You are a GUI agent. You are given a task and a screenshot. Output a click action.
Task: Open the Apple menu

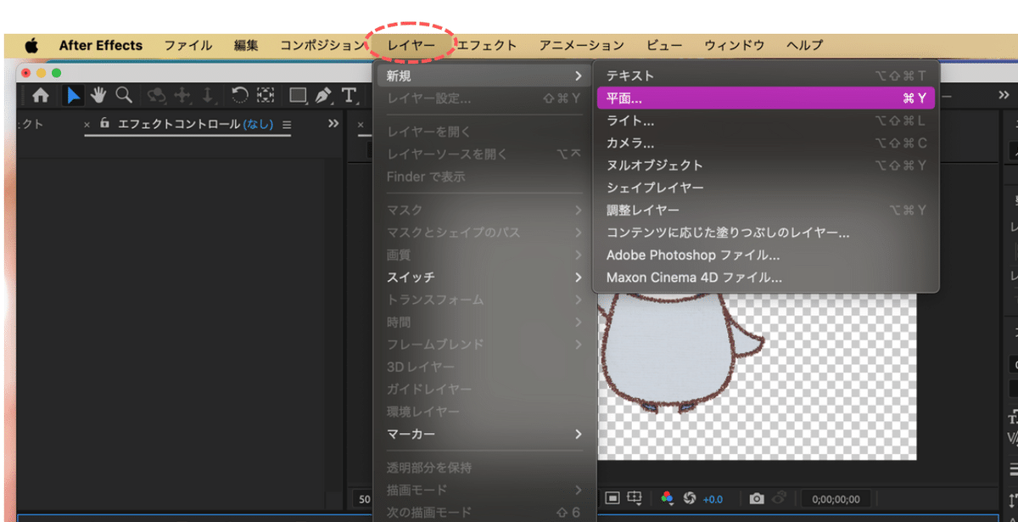(x=31, y=46)
